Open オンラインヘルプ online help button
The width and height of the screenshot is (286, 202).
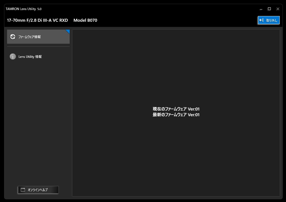pyautogui.click(x=38, y=190)
